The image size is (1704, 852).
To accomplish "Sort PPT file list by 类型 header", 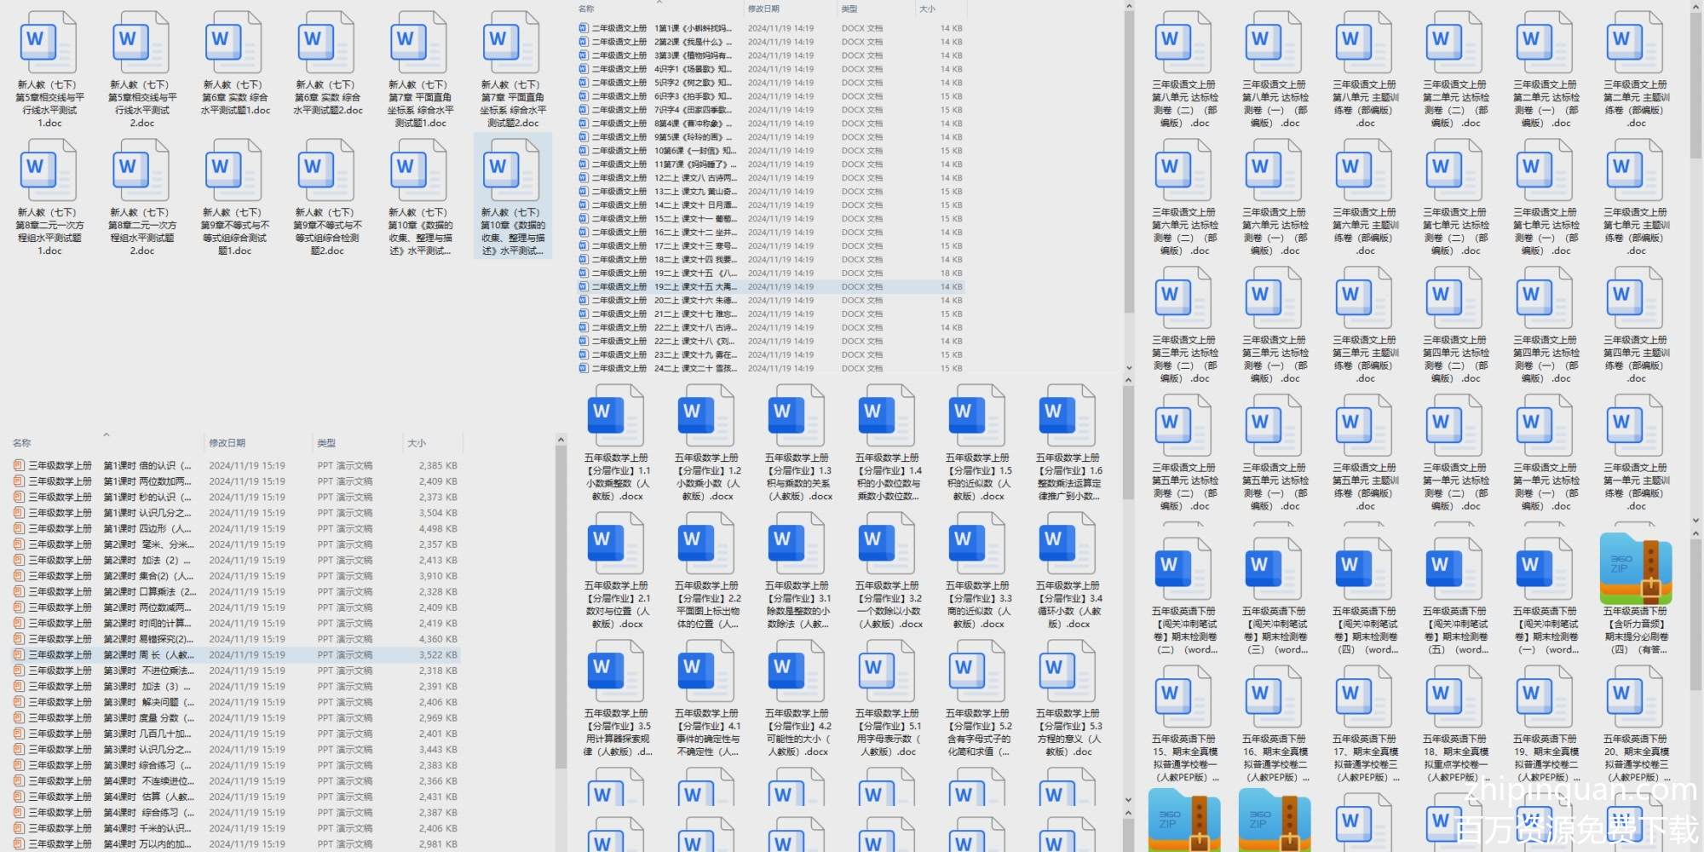I will (326, 443).
